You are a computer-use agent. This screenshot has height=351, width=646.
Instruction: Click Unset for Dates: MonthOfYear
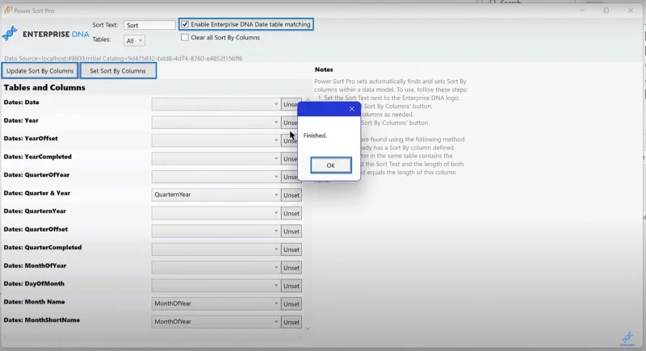pyautogui.click(x=292, y=267)
